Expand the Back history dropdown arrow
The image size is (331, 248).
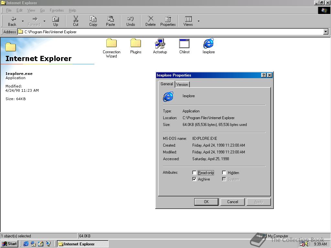(x=23, y=21)
